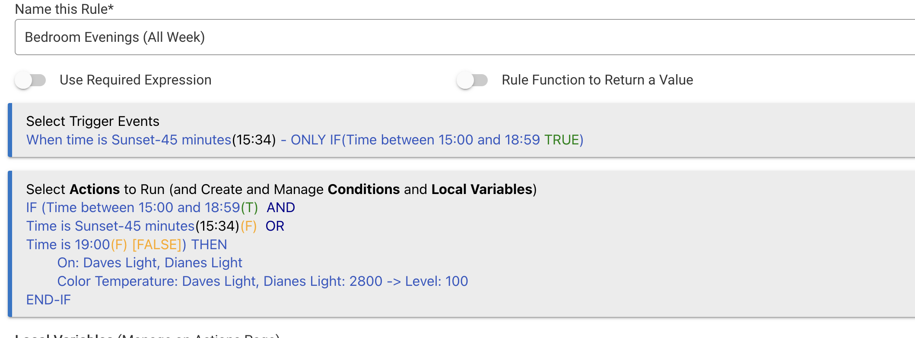The height and width of the screenshot is (338, 915).
Task: Select the 'Time is 19:00' condition line
Action: pos(68,244)
